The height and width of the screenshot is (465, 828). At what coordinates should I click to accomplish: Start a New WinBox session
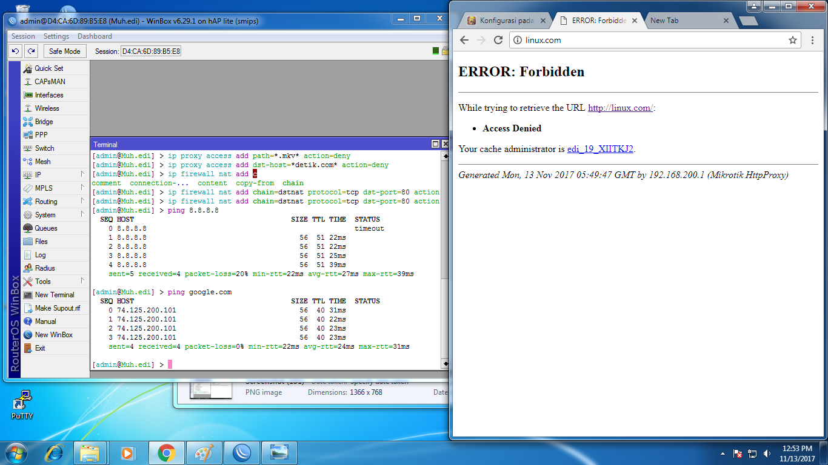55,335
